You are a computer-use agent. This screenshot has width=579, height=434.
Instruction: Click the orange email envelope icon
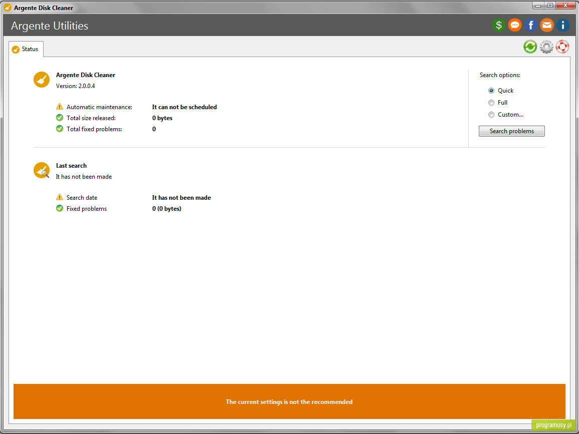547,25
